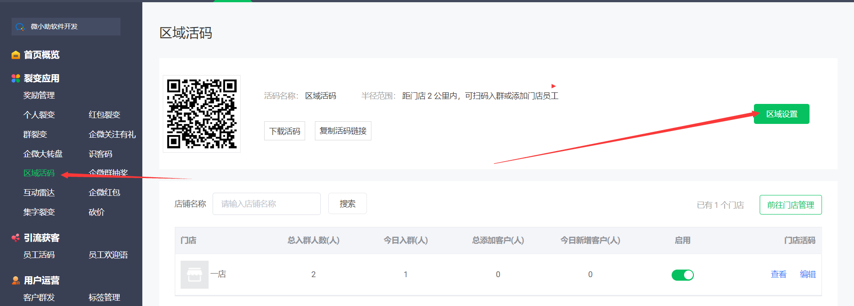Click the 总添加客户(人) column header
Viewport: 854px width, 306px height.
pos(498,240)
